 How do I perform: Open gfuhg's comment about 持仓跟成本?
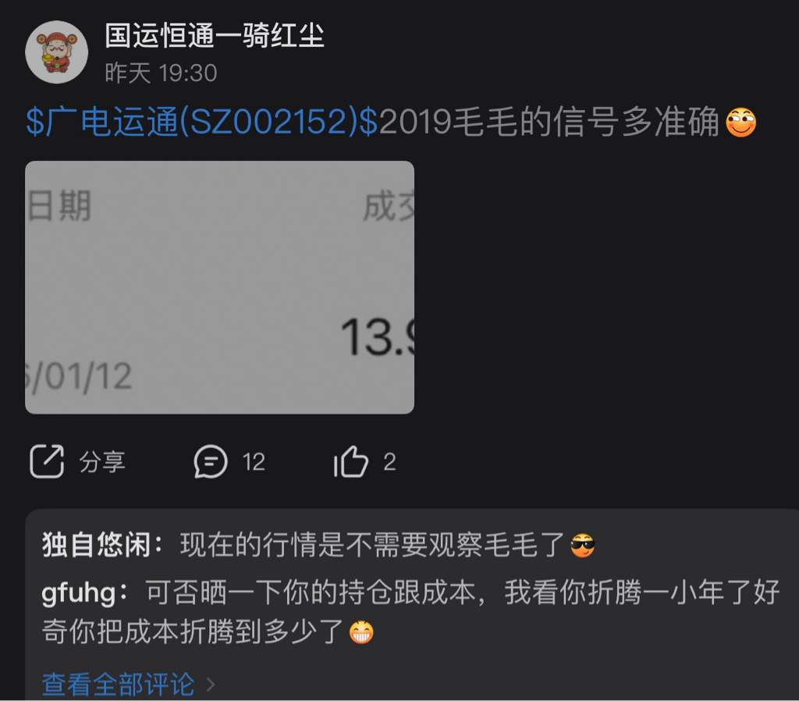(410, 612)
